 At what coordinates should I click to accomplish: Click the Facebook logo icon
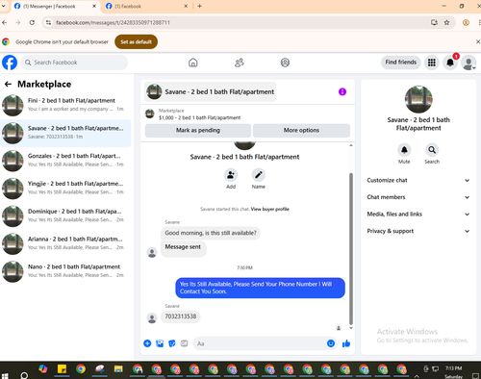[x=10, y=63]
